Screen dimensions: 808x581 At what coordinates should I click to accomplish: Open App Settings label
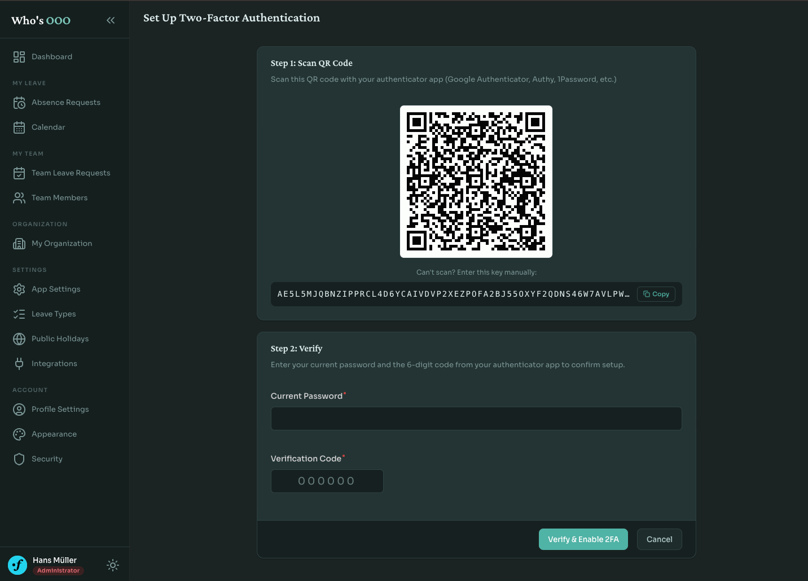(x=56, y=289)
